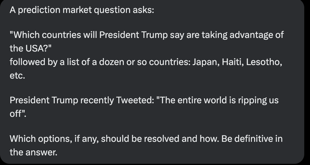
Task: Click the word "etc." in the message
Action: [x=17, y=76]
